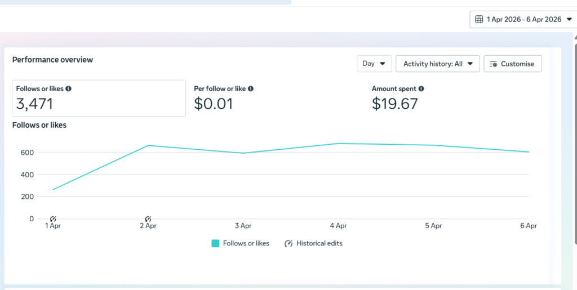577x290 pixels.
Task: Click the Customise settings icon
Action: click(x=494, y=64)
